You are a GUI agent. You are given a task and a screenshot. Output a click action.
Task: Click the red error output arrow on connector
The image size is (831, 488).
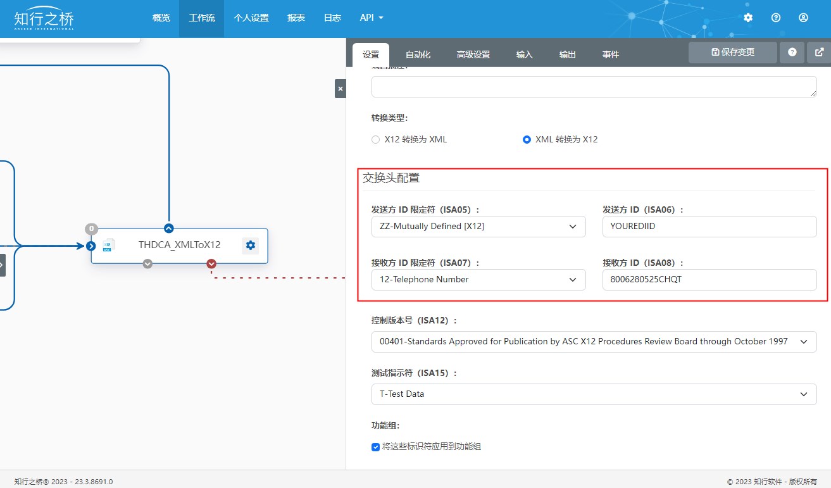(x=211, y=264)
